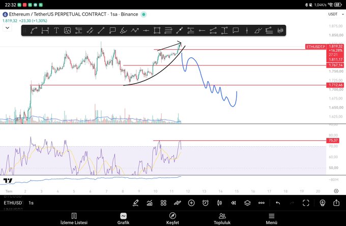Tap the TradingView logo
346x226 pixels.
coord(8,181)
